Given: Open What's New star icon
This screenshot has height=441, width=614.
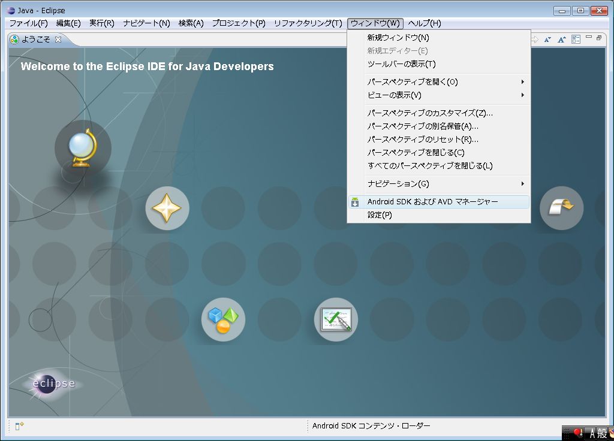Looking at the screenshot, I should (167, 208).
